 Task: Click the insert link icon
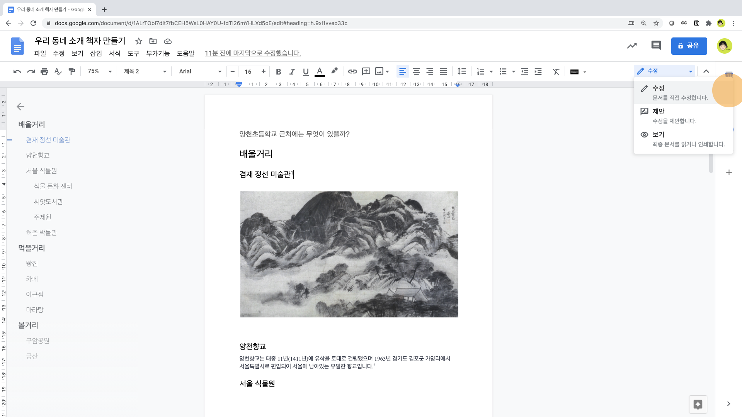(x=352, y=71)
